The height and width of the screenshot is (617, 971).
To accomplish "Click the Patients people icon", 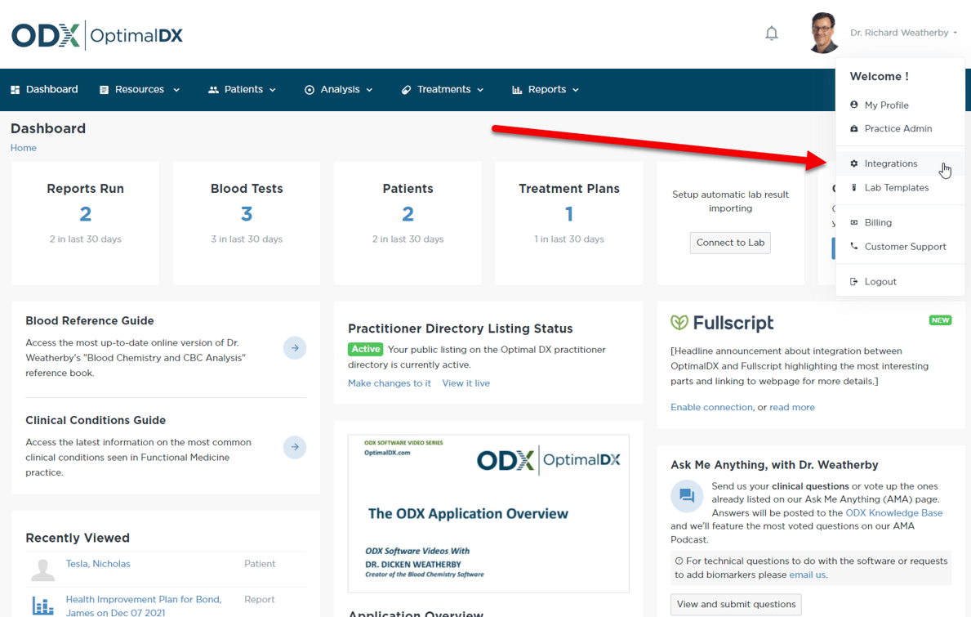I will point(214,90).
